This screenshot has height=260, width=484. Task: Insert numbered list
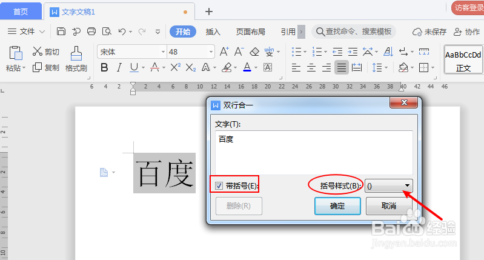317,52
